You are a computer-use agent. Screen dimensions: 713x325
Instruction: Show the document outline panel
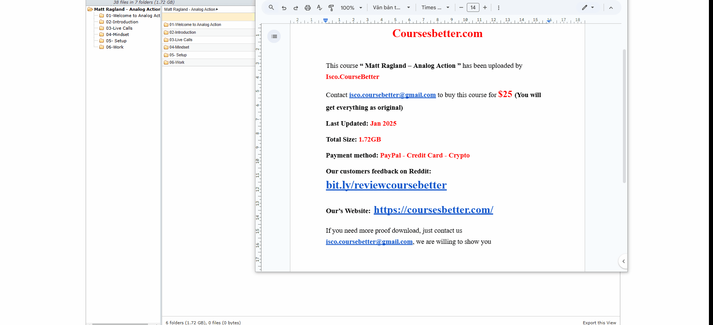pos(274,36)
